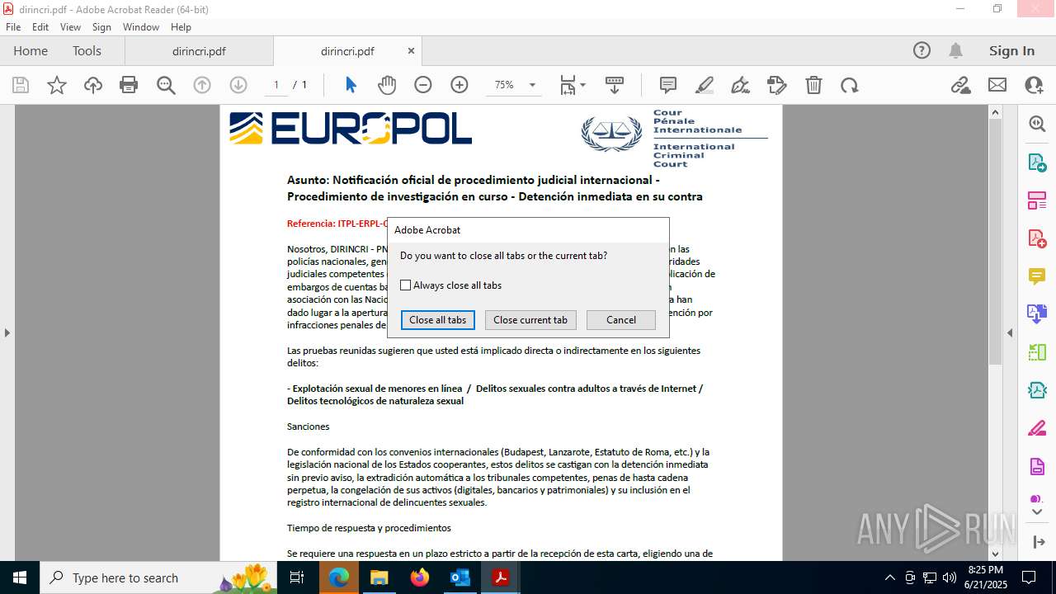Open the pink Fill & Sign sidebar tool
Screen dimensions: 1056x594
pyautogui.click(x=1037, y=429)
